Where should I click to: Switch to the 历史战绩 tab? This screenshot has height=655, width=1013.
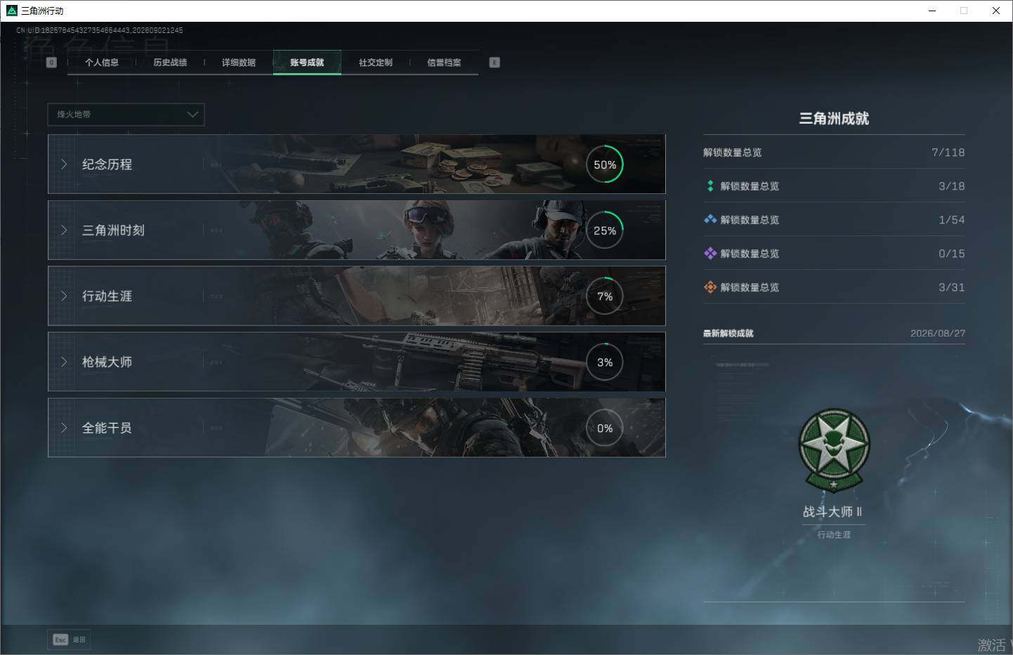[170, 63]
